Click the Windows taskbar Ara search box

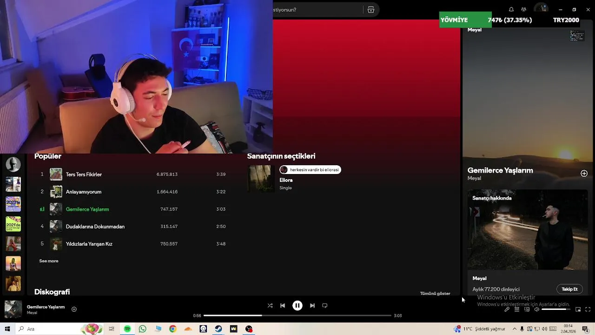pos(59,329)
